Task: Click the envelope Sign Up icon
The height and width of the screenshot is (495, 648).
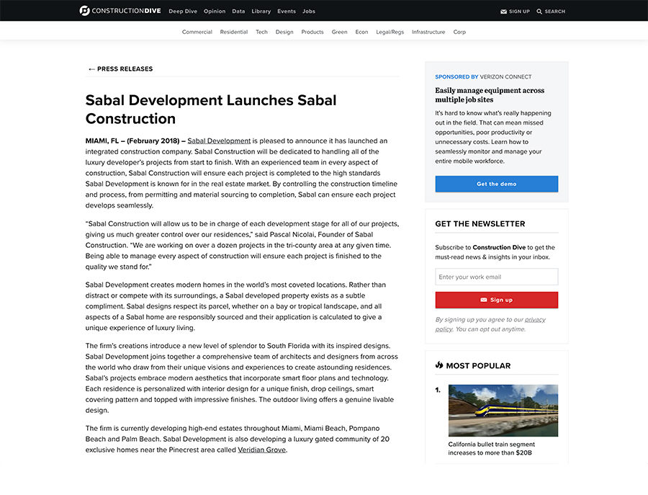Action: coord(503,12)
